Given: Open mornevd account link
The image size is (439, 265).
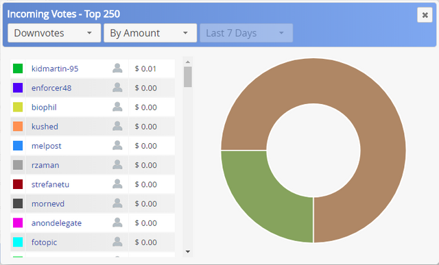Looking at the screenshot, I should pos(48,203).
